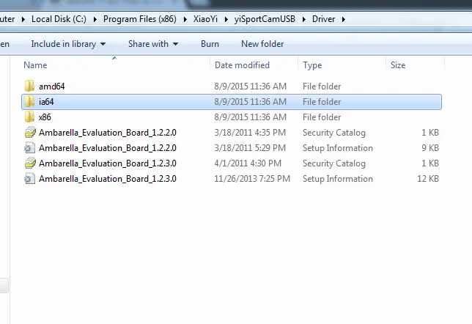Select the x86 folder icon

click(29, 117)
